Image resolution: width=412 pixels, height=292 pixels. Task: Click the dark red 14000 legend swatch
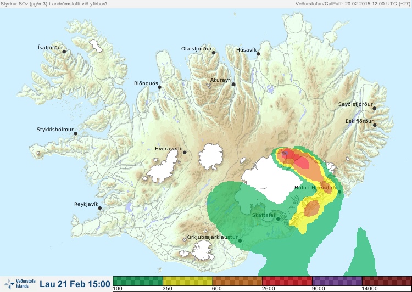[x=387, y=281]
